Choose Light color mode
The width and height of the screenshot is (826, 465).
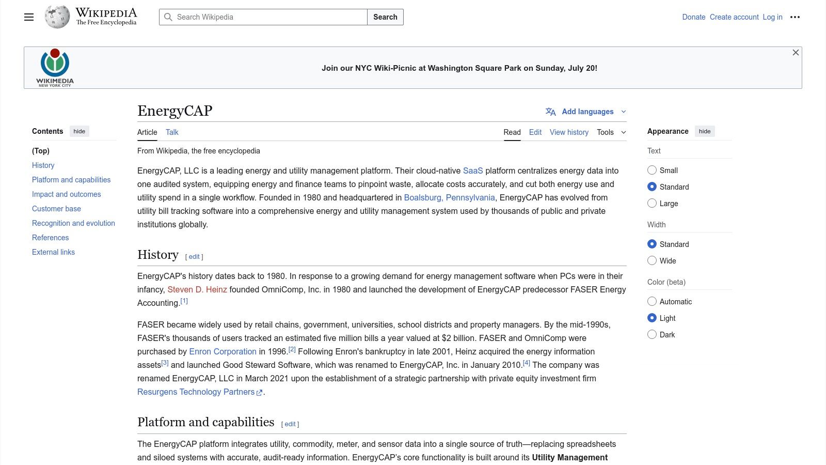(652, 318)
